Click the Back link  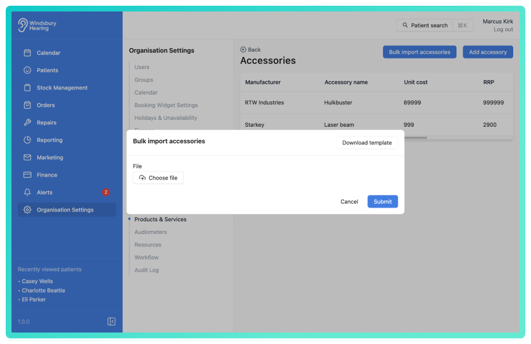coord(250,49)
